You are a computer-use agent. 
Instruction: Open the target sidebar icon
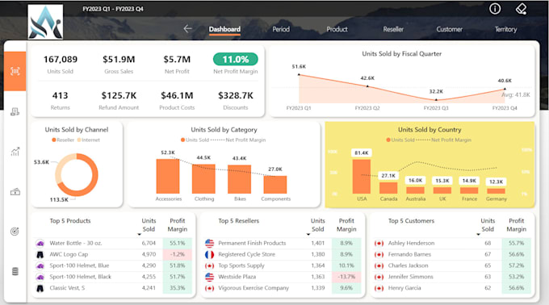tap(15, 232)
